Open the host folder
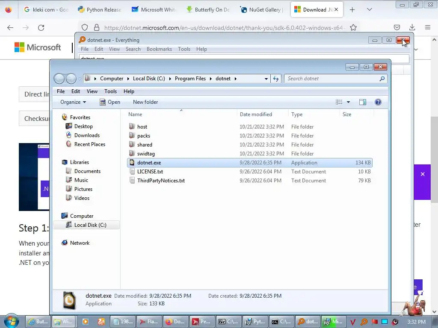 point(142,126)
